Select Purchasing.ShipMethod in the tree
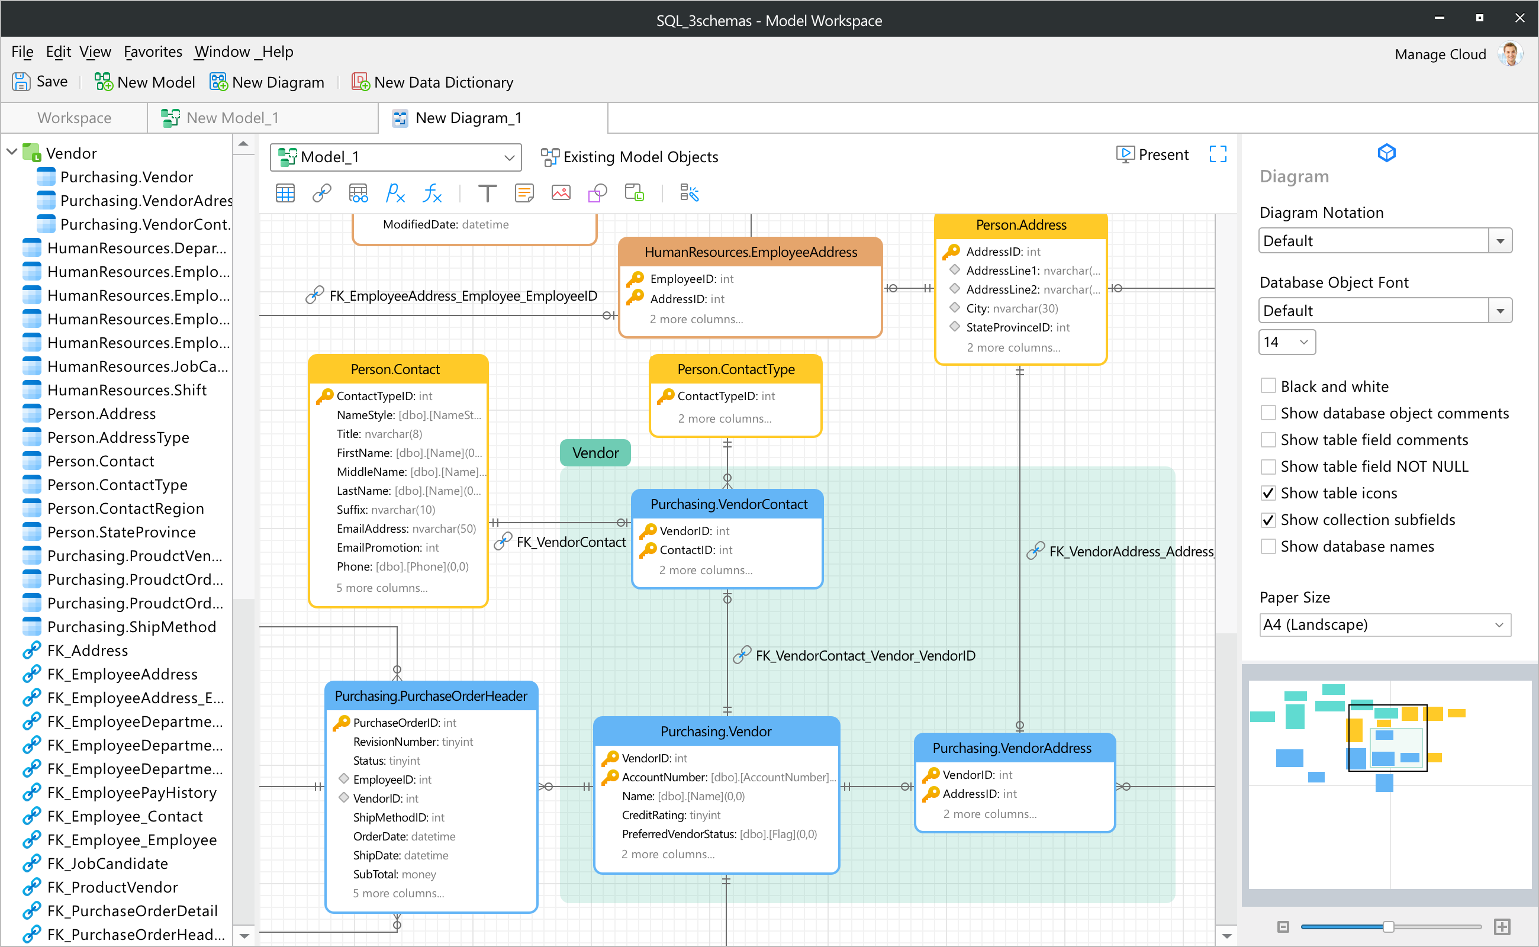1539x947 pixels. pyautogui.click(x=131, y=627)
